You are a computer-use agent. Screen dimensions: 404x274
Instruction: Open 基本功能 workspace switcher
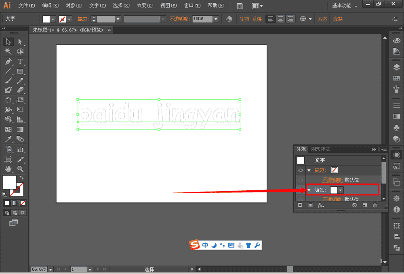coord(345,6)
